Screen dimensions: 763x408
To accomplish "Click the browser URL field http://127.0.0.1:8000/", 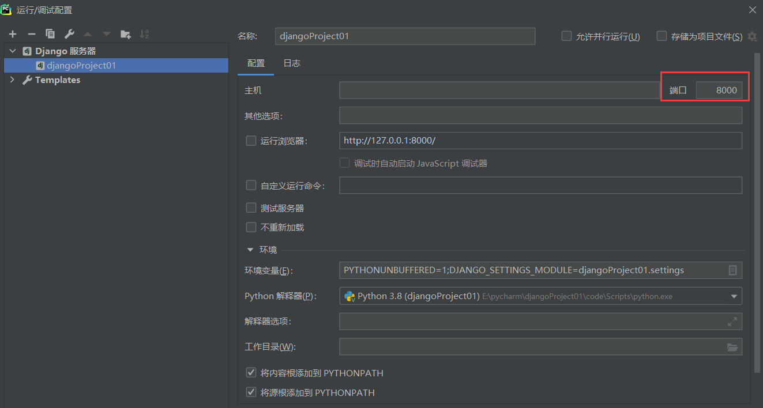I will [540, 141].
